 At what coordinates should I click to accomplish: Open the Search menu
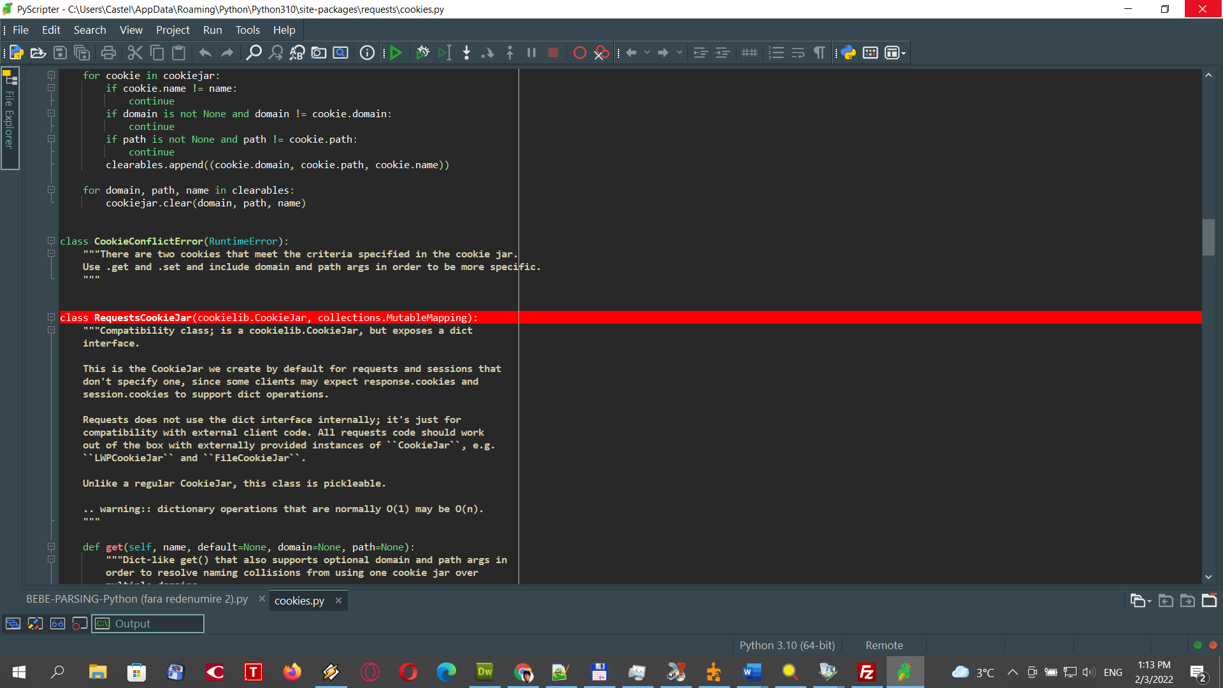click(90, 30)
